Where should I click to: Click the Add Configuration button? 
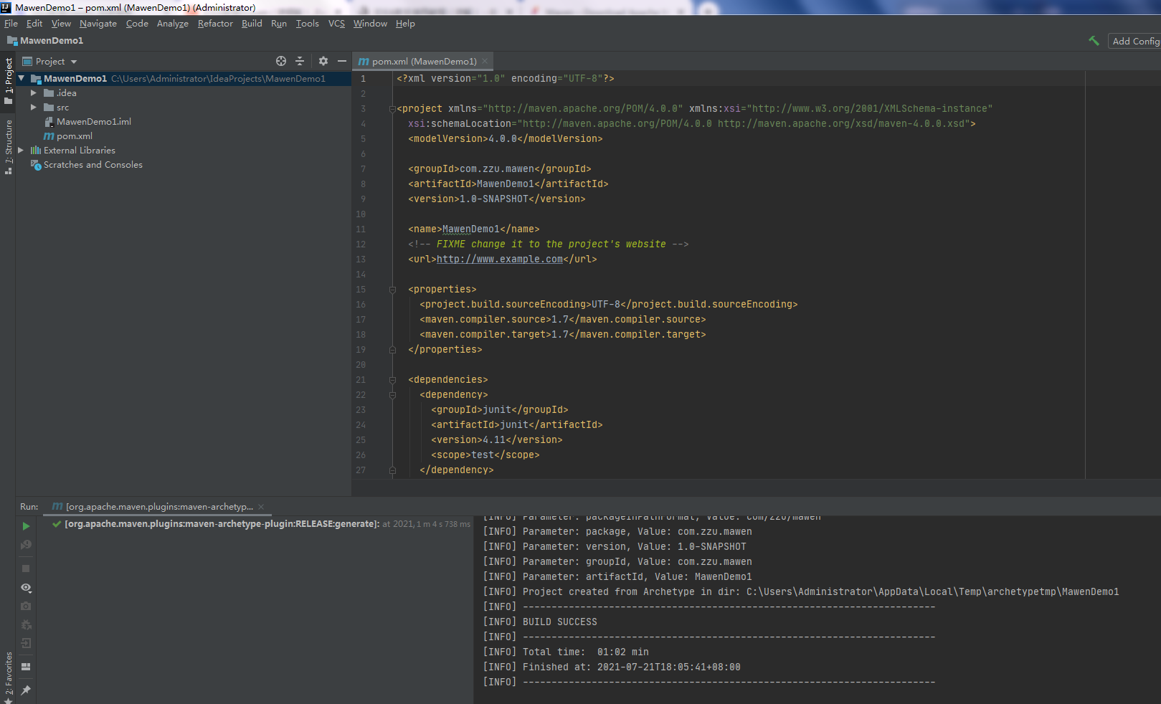tap(1134, 42)
